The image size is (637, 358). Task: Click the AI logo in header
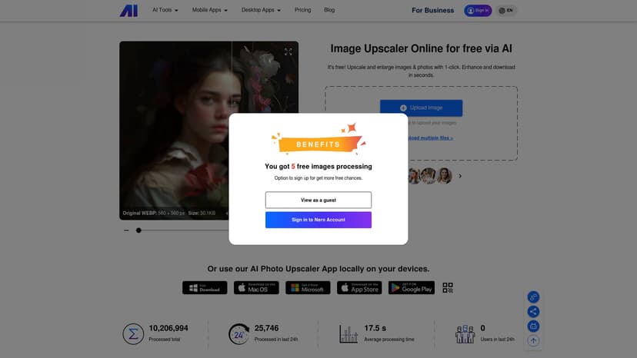click(x=128, y=11)
